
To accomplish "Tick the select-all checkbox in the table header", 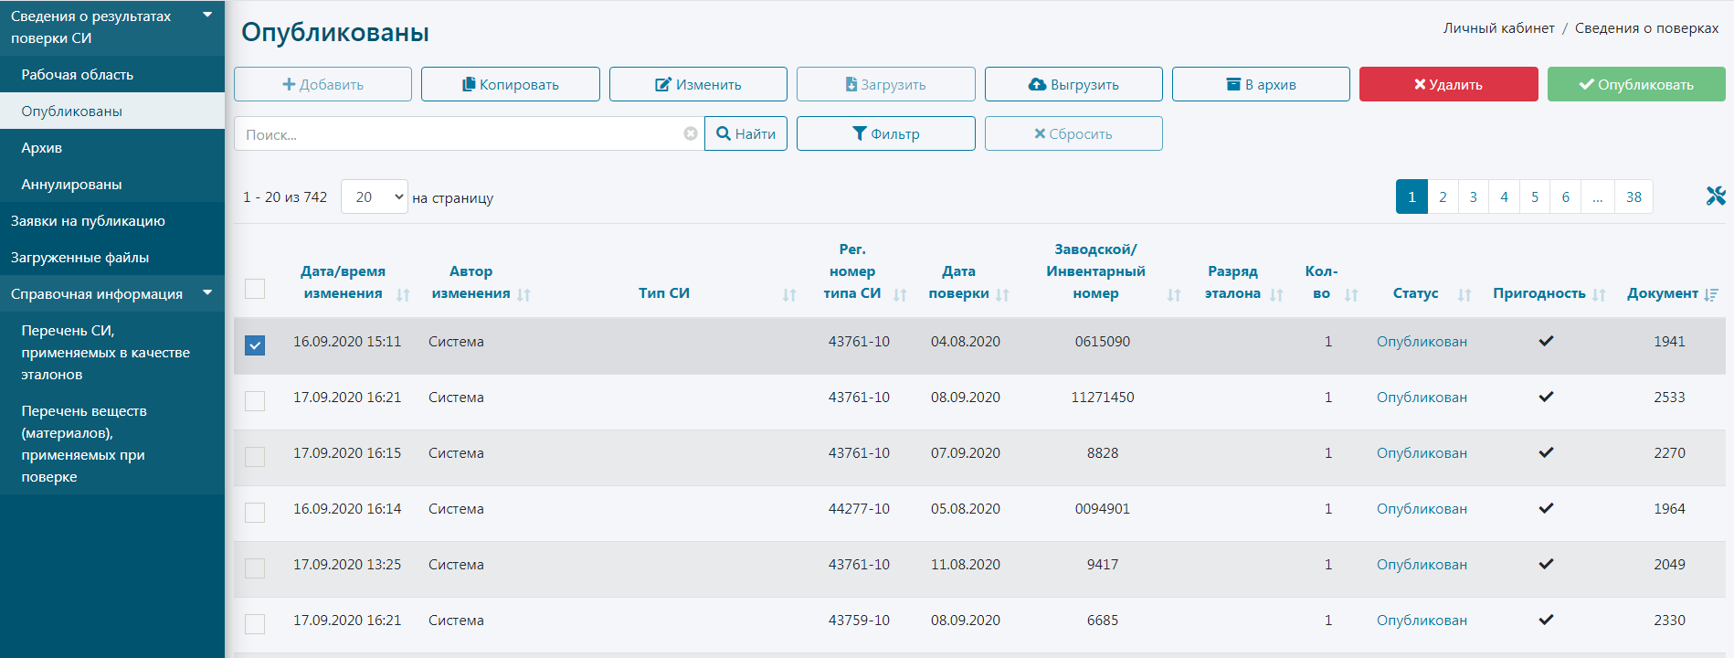I will coord(255,289).
